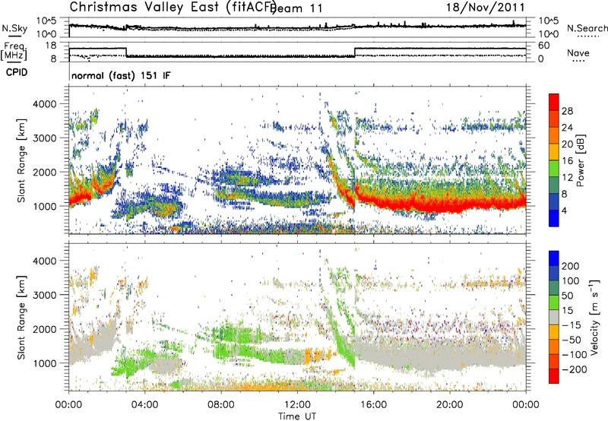Screen dimensions: 608x421
Task: Click the velocity panel 'Slant Range [km]' label
Action: [21, 318]
